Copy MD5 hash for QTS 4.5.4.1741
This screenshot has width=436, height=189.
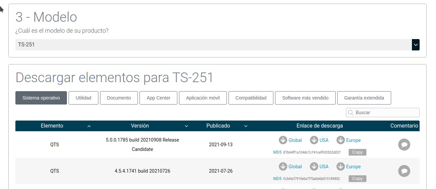point(357,179)
